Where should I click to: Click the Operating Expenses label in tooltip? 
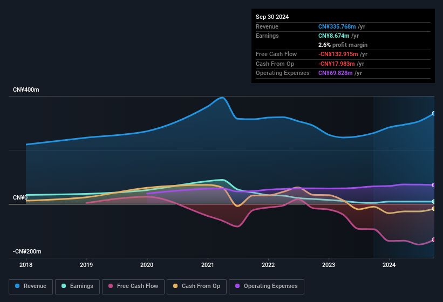coord(283,73)
